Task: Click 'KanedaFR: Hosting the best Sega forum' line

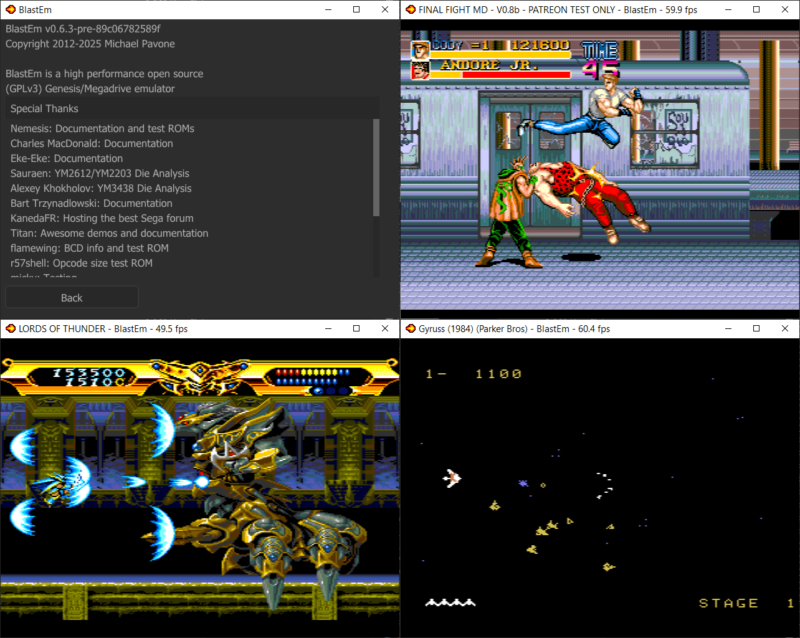Action: pyautogui.click(x=102, y=218)
